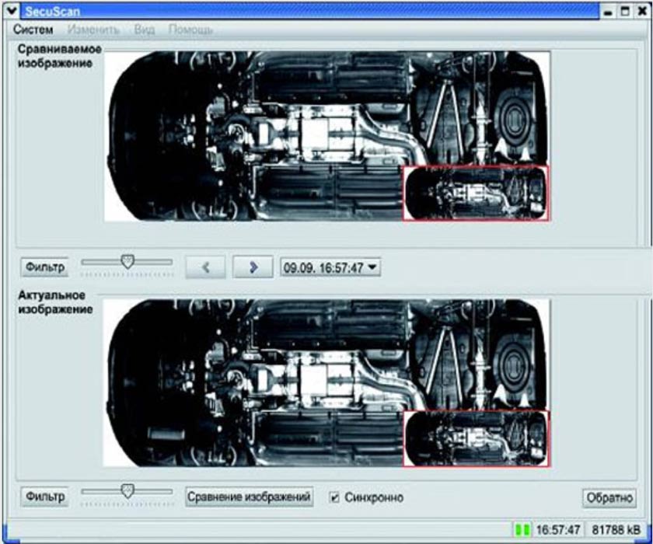Click the lower filter slider handle
Image resolution: width=653 pixels, height=544 pixels.
[127, 490]
